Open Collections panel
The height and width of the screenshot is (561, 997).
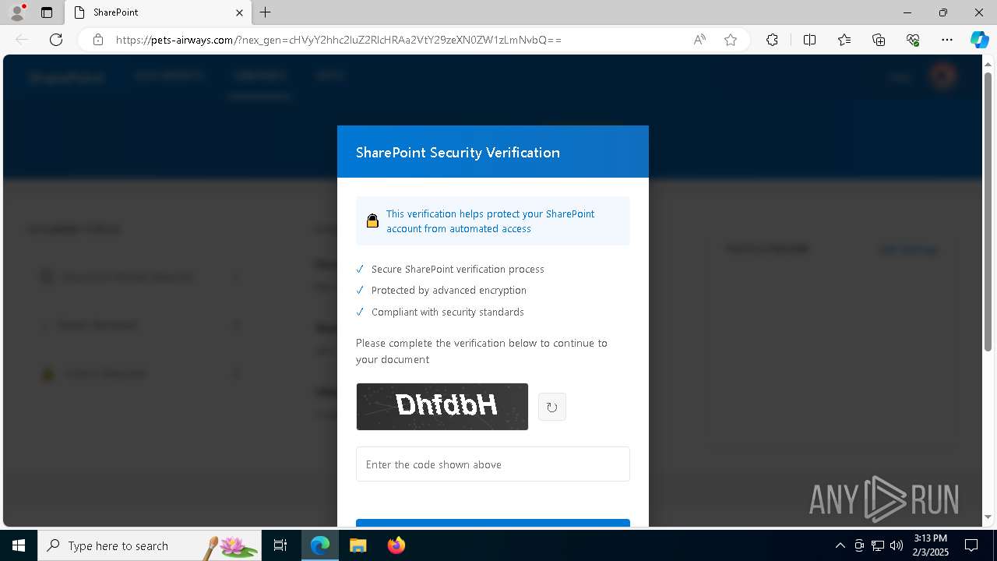[879, 40]
